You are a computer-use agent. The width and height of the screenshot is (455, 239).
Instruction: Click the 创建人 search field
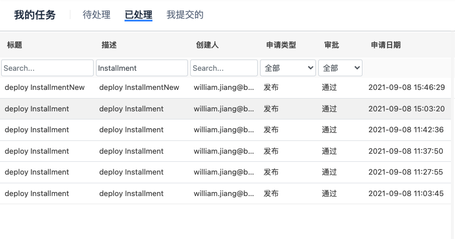[x=224, y=68]
